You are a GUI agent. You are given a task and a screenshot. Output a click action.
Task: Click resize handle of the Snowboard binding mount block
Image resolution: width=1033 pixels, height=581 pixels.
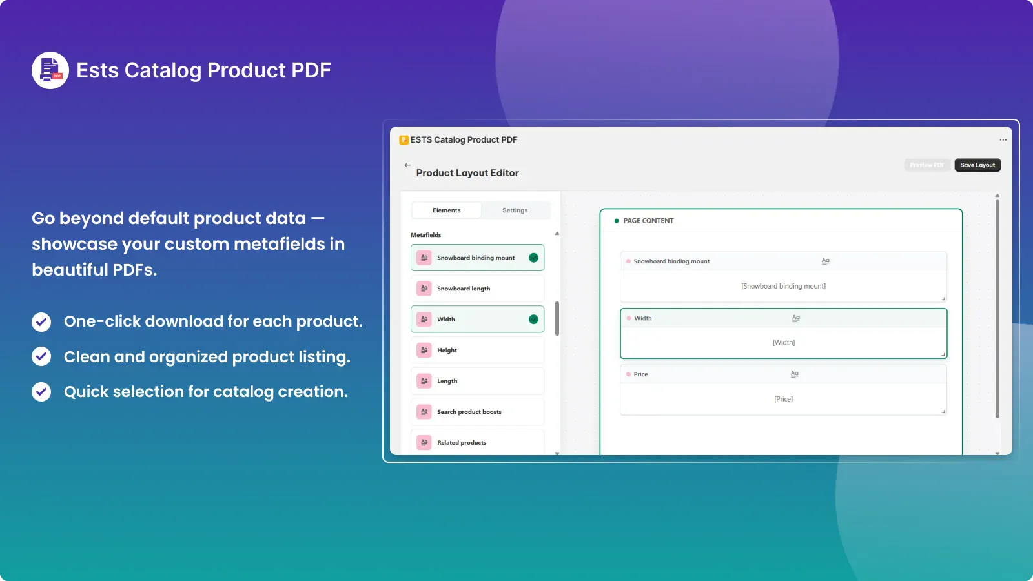tap(943, 298)
